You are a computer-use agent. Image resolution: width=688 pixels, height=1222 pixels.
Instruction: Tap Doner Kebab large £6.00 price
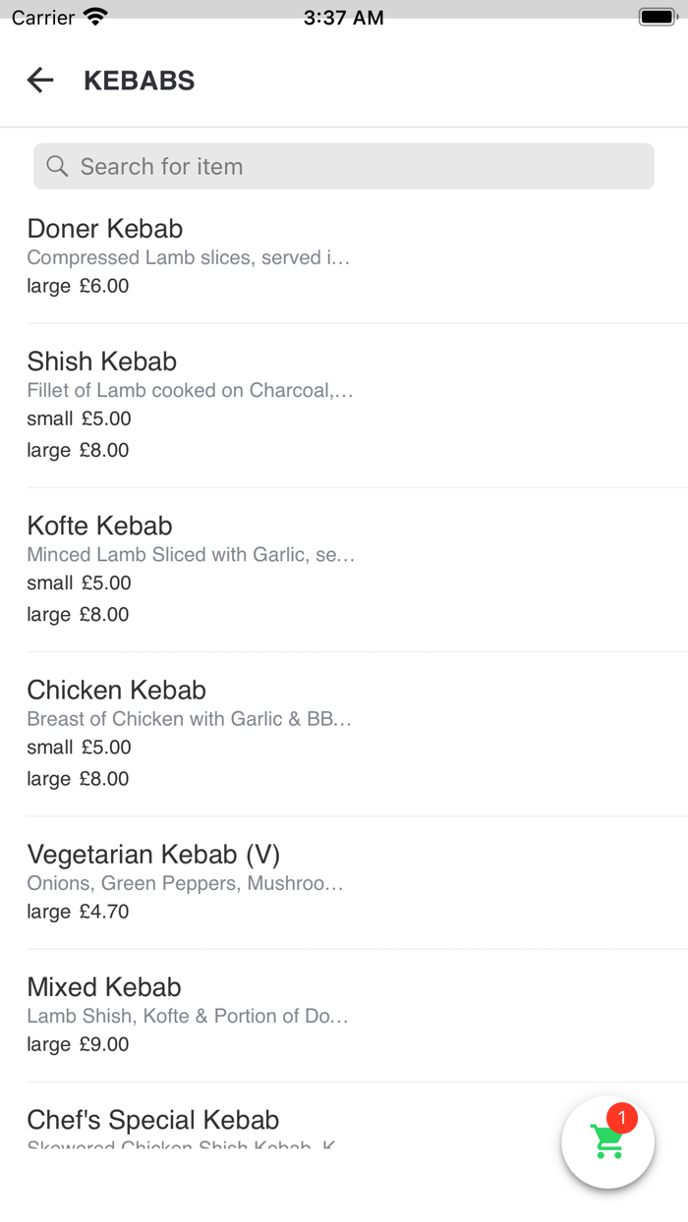point(79,286)
